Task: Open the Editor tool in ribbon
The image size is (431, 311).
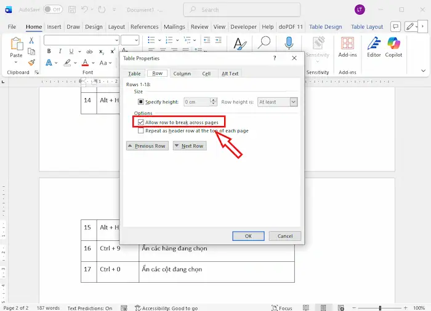Action: point(374,46)
